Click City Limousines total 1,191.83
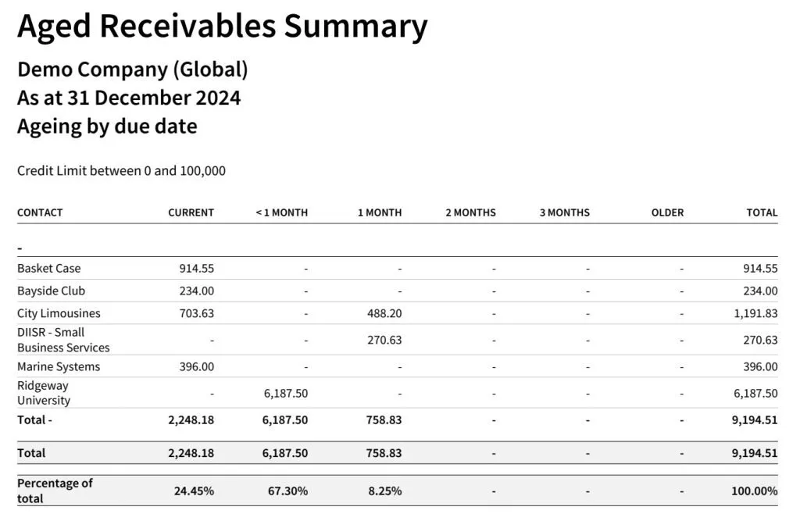This screenshot has width=800, height=521. pos(755,313)
